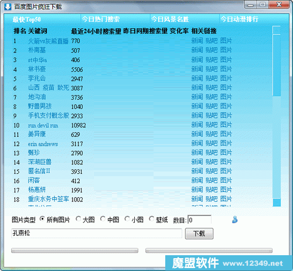Click the download arrow icon in title bar
Screen dimensions: 293x271
(8, 7)
